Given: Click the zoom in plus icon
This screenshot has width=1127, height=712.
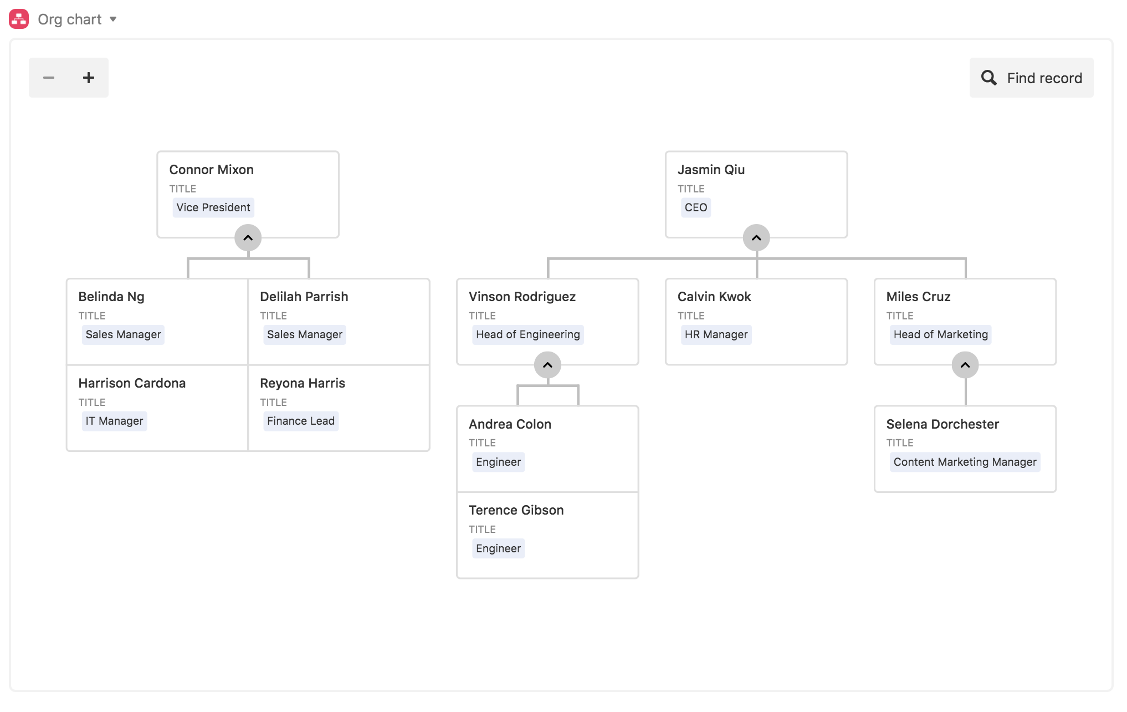Looking at the screenshot, I should [88, 77].
